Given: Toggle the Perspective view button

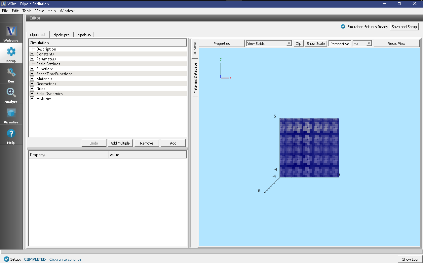Looking at the screenshot, I should point(339,44).
